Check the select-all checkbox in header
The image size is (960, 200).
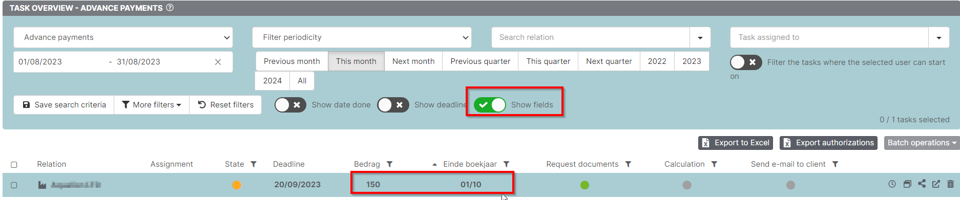click(14, 165)
